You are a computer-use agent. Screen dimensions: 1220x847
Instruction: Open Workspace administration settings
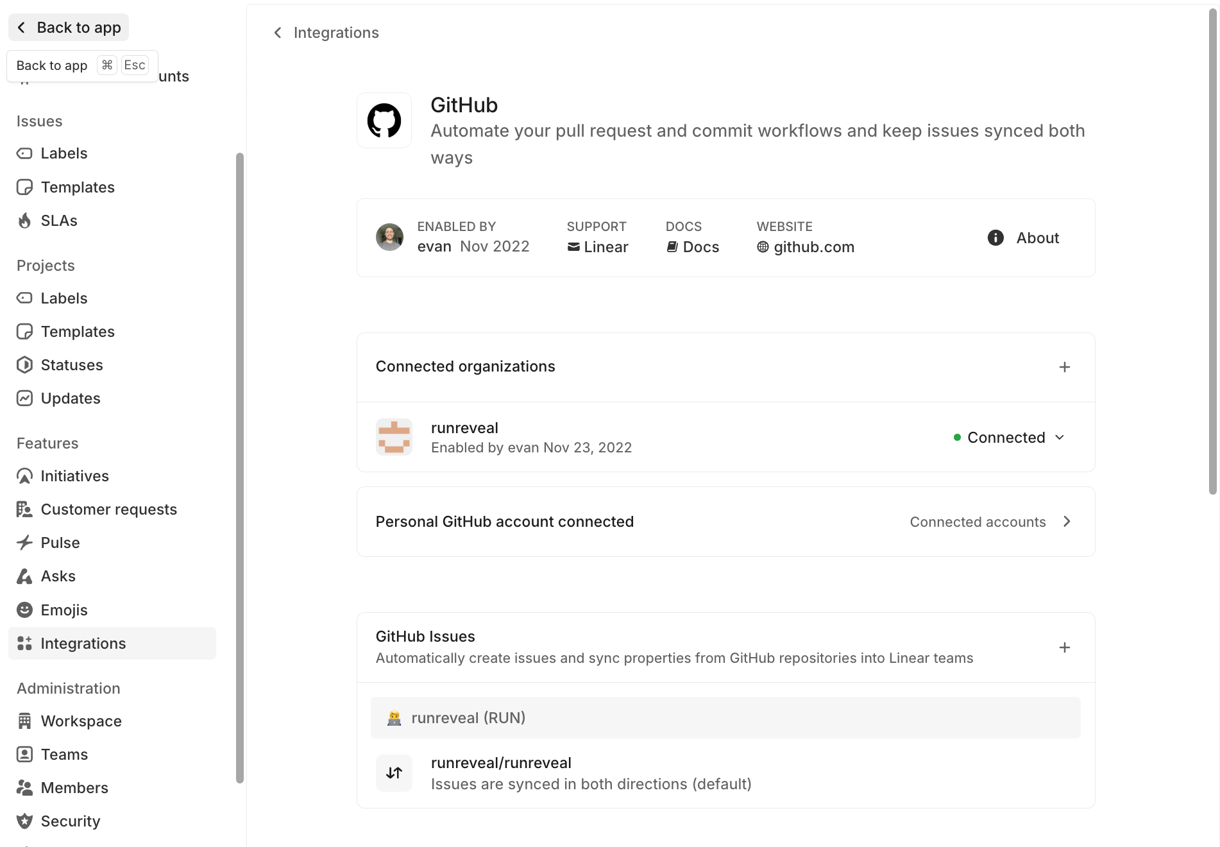(x=81, y=721)
